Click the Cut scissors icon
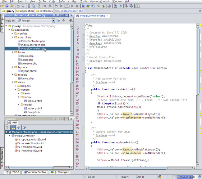202x179 pixels. tap(30, 6)
